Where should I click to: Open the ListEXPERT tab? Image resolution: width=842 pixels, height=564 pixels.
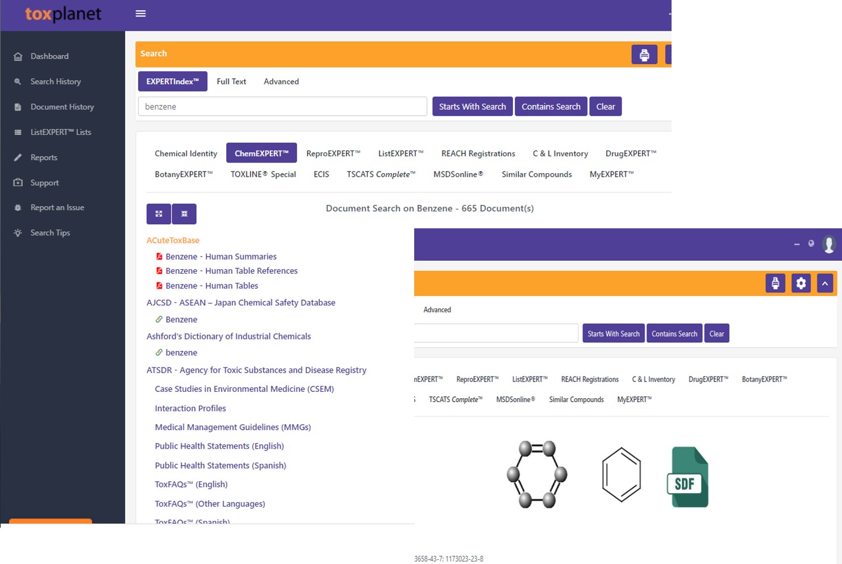click(x=401, y=153)
